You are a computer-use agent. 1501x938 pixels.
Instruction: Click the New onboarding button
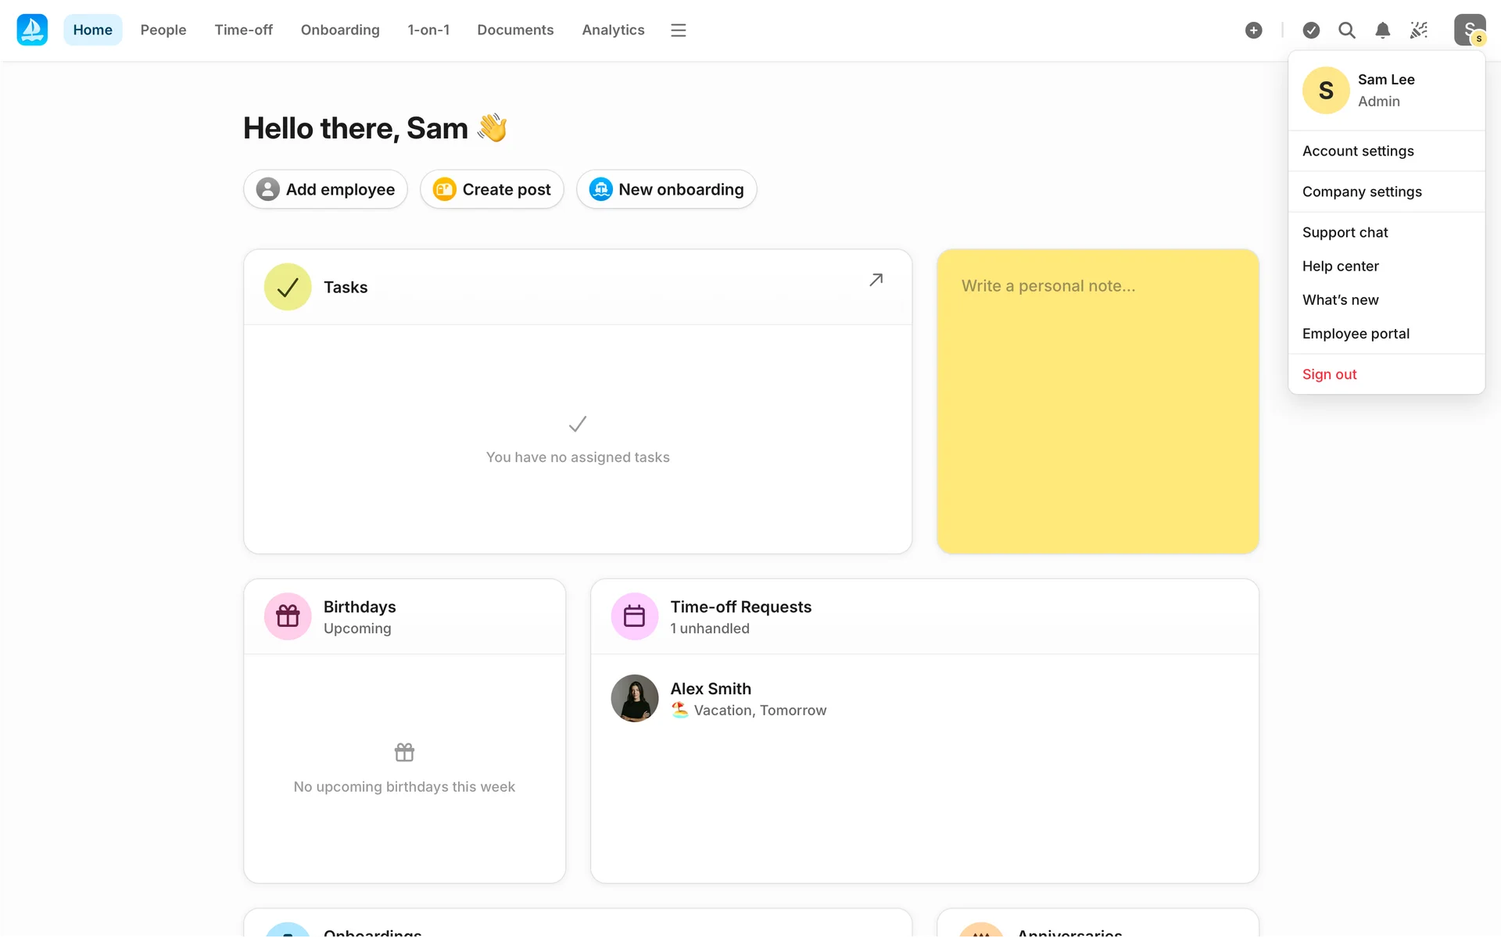(666, 189)
